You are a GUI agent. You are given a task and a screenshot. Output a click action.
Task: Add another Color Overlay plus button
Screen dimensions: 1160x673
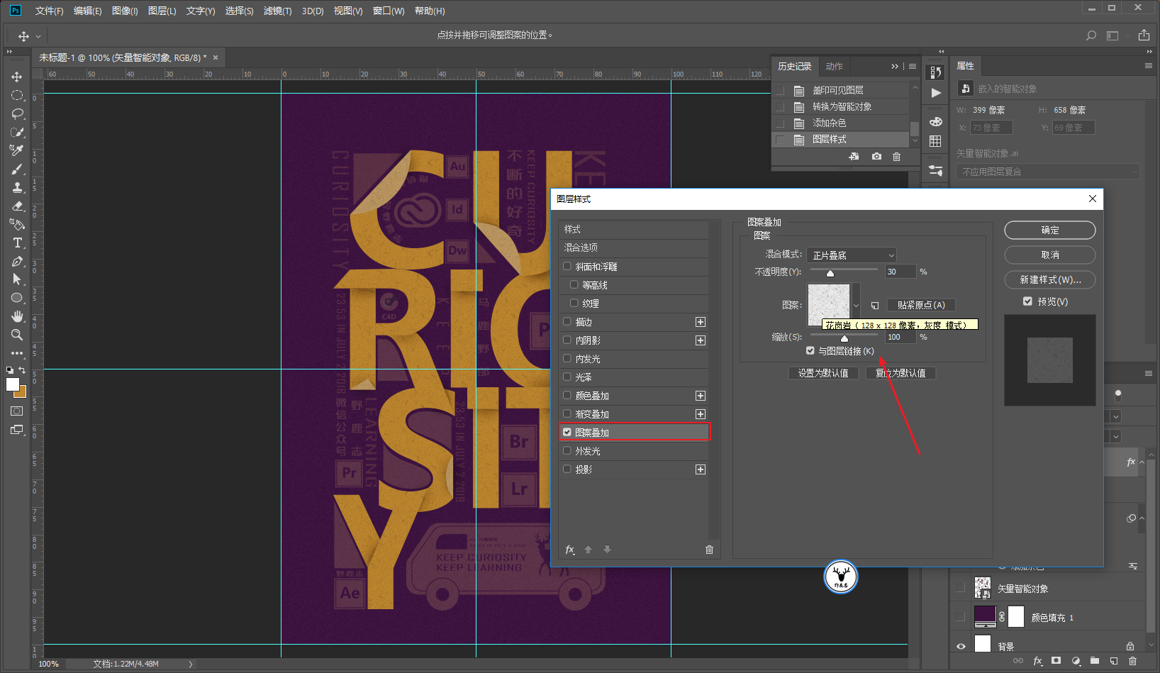[701, 396]
